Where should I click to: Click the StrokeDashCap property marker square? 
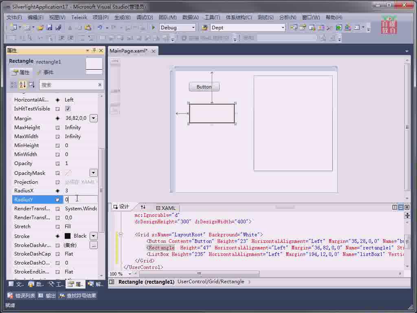tap(57, 254)
